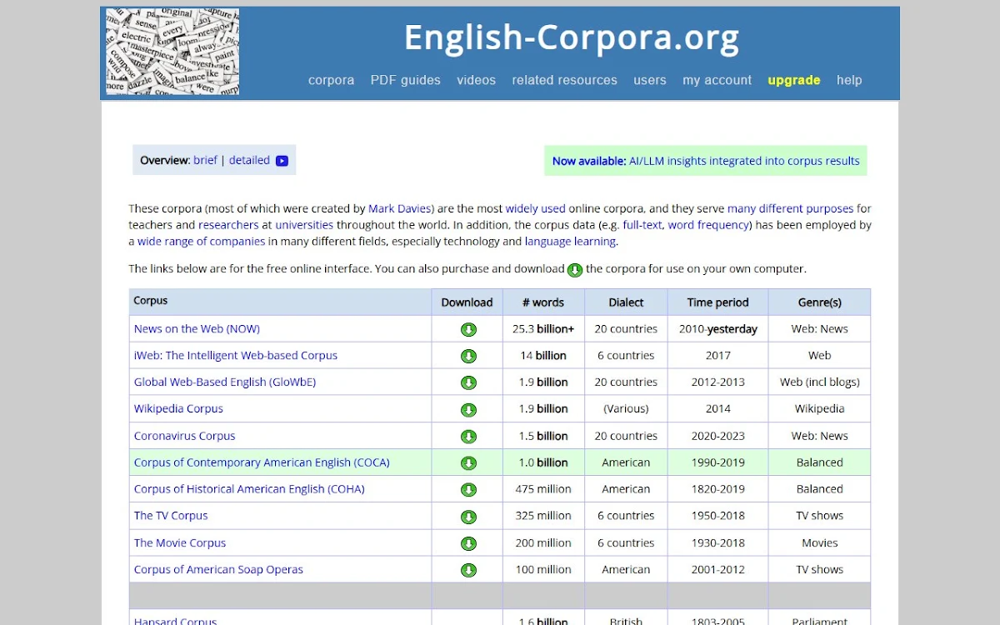The height and width of the screenshot is (625, 1000).
Task: Click the researchers link
Action: [228, 225]
